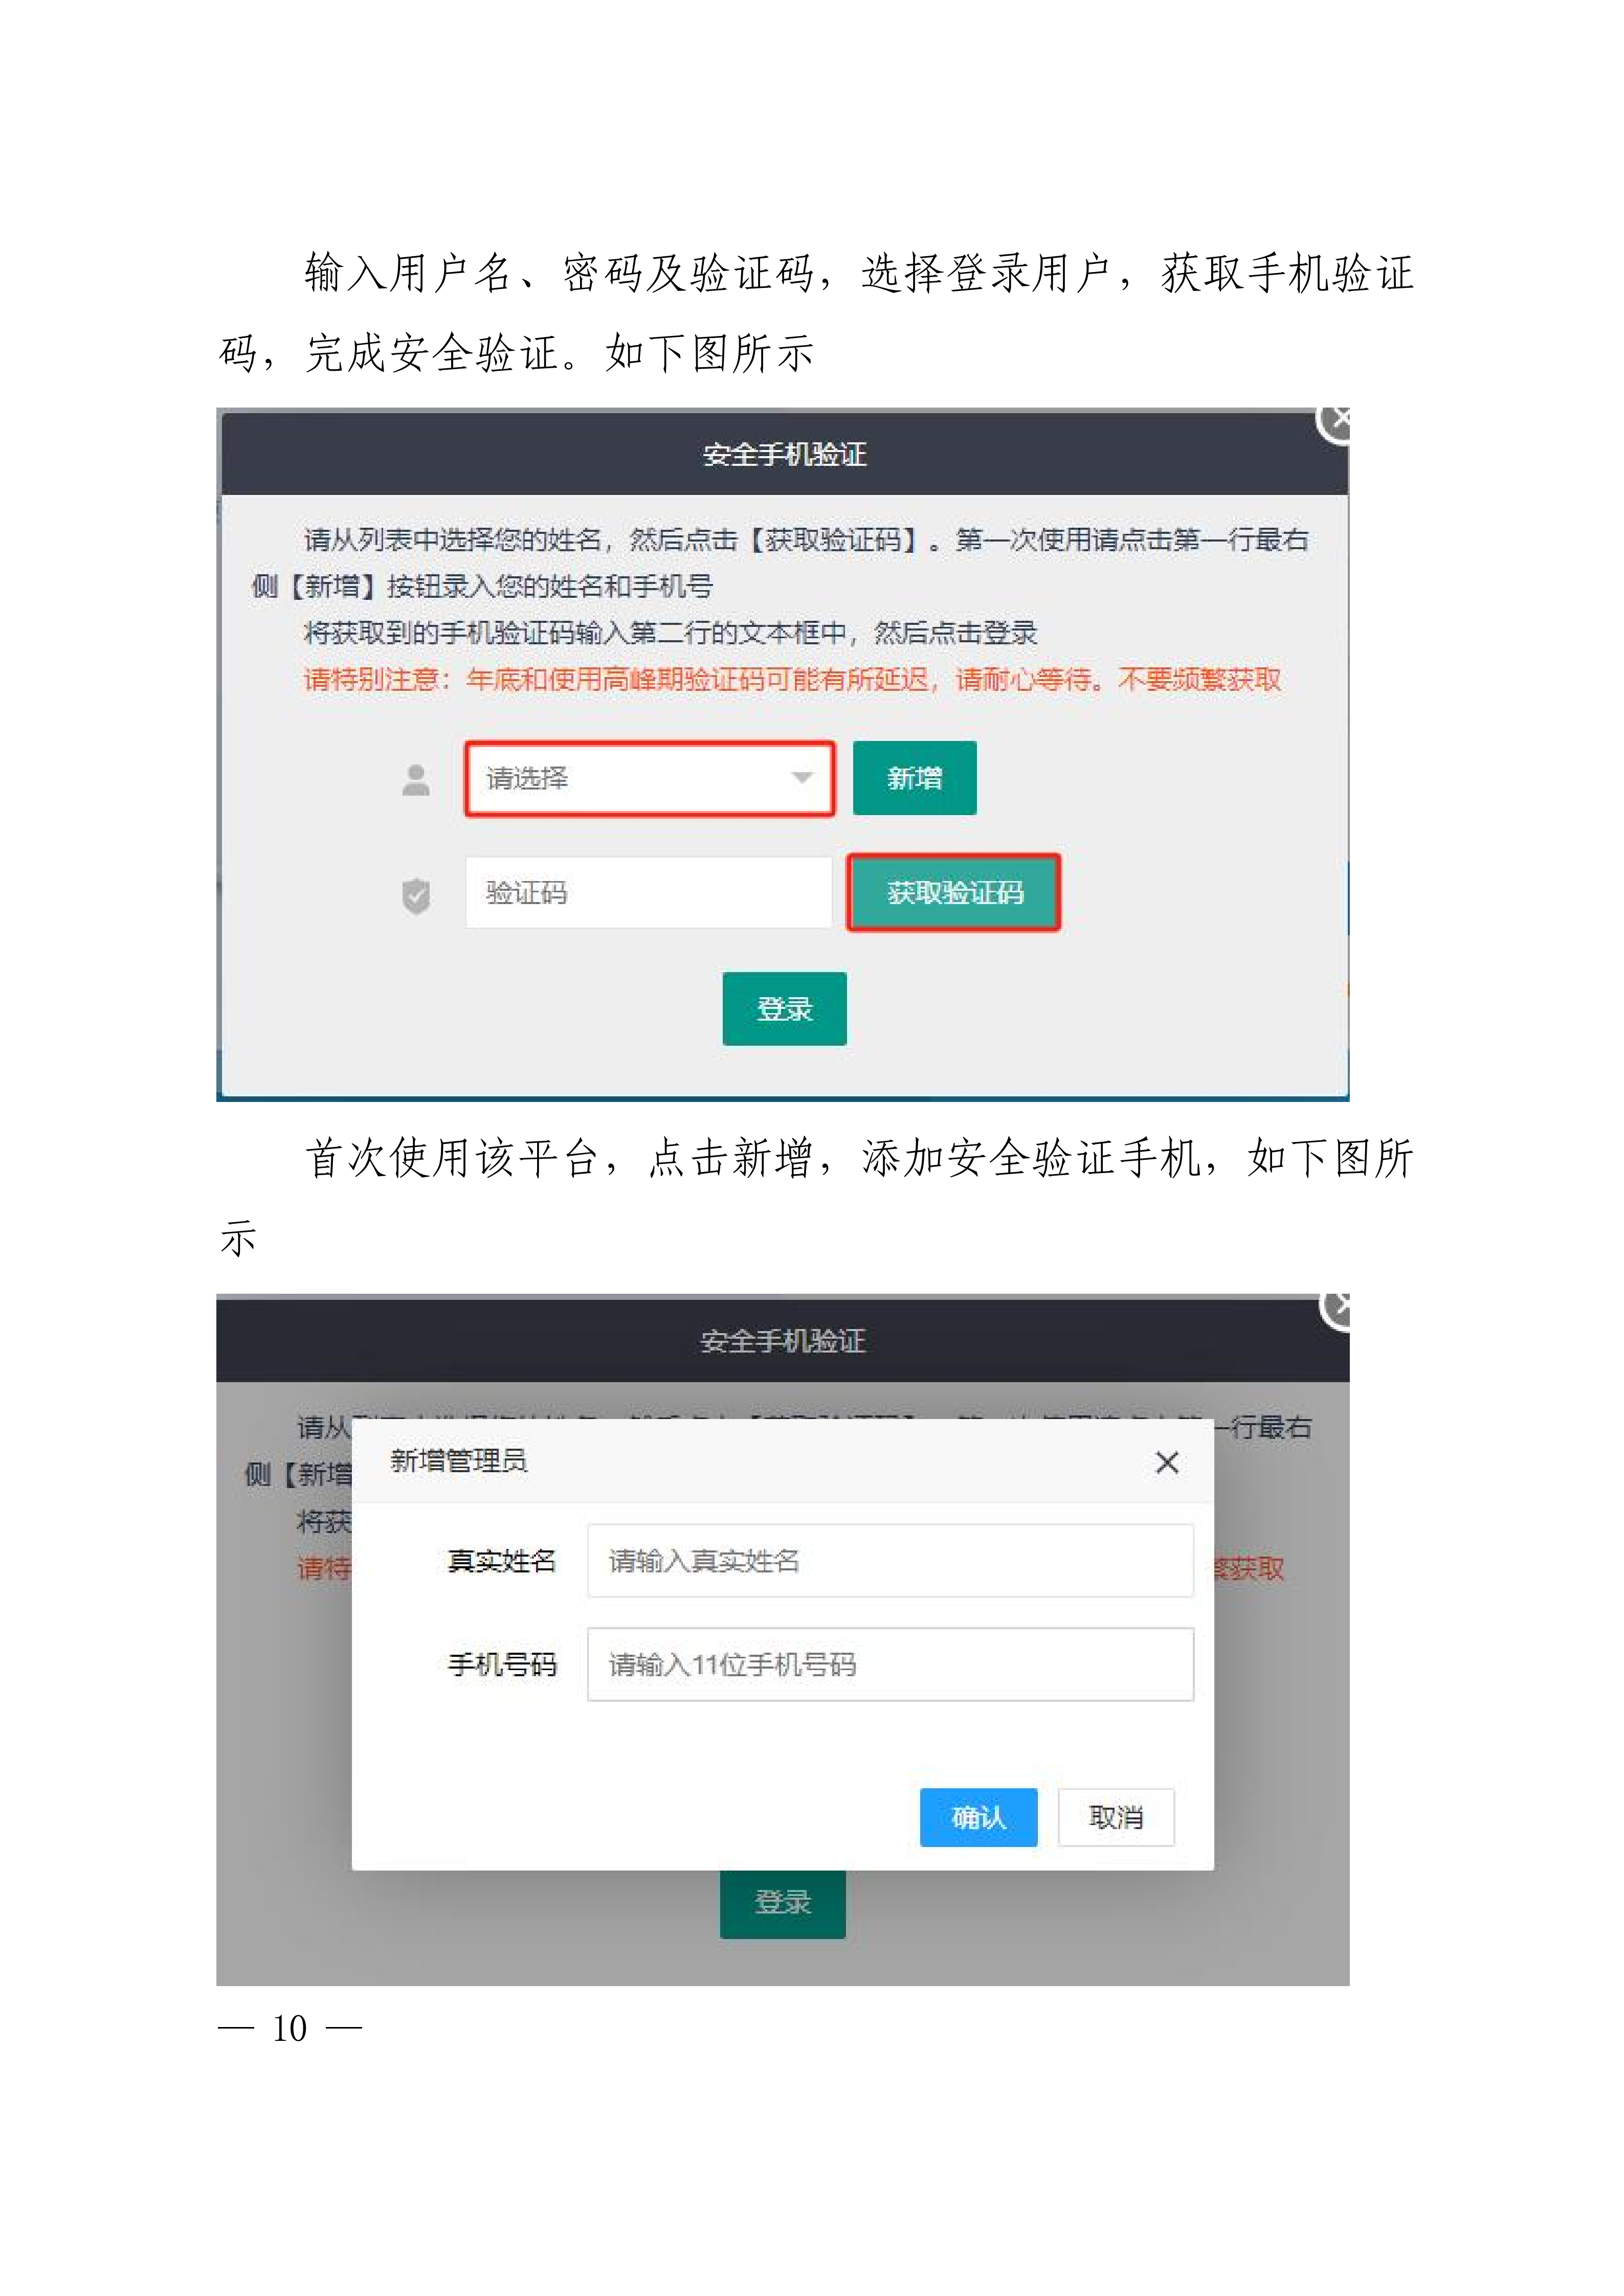
Task: Click the green 登录 button in first dialog
Action: (784, 1008)
